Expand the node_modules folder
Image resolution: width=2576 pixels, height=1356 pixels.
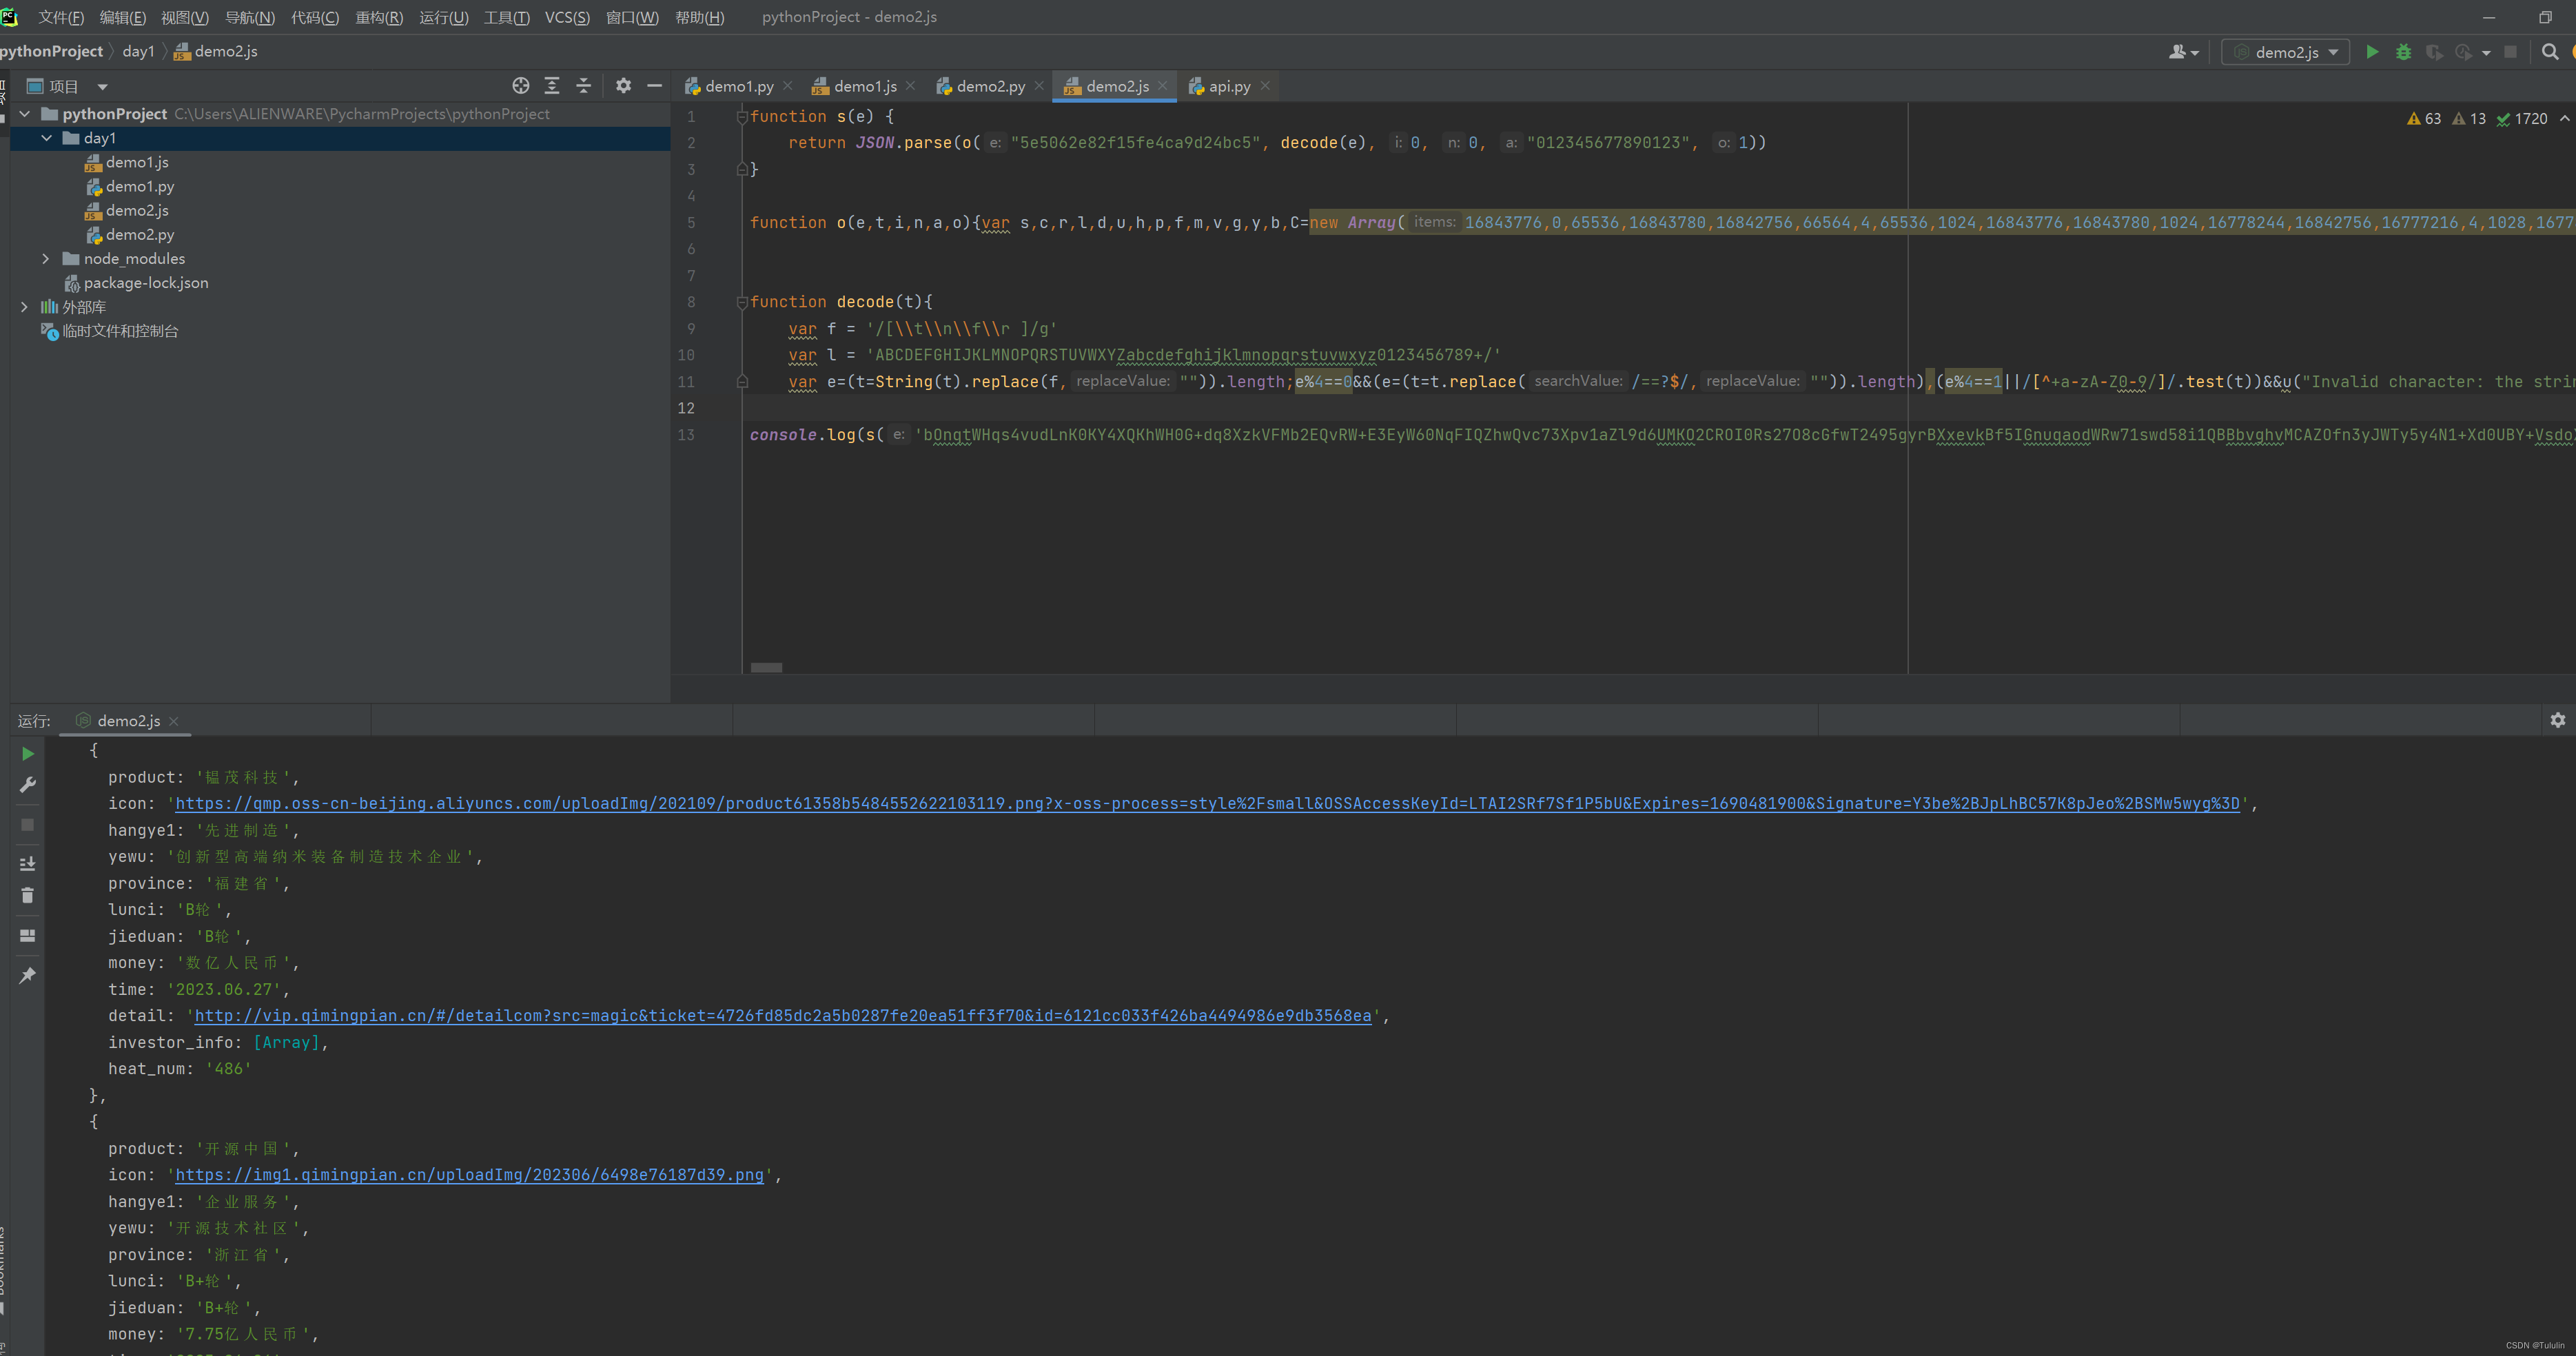(46, 258)
